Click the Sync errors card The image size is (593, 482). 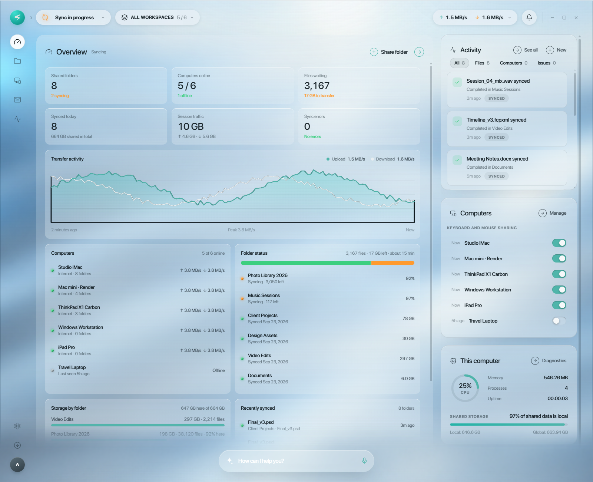tap(359, 126)
